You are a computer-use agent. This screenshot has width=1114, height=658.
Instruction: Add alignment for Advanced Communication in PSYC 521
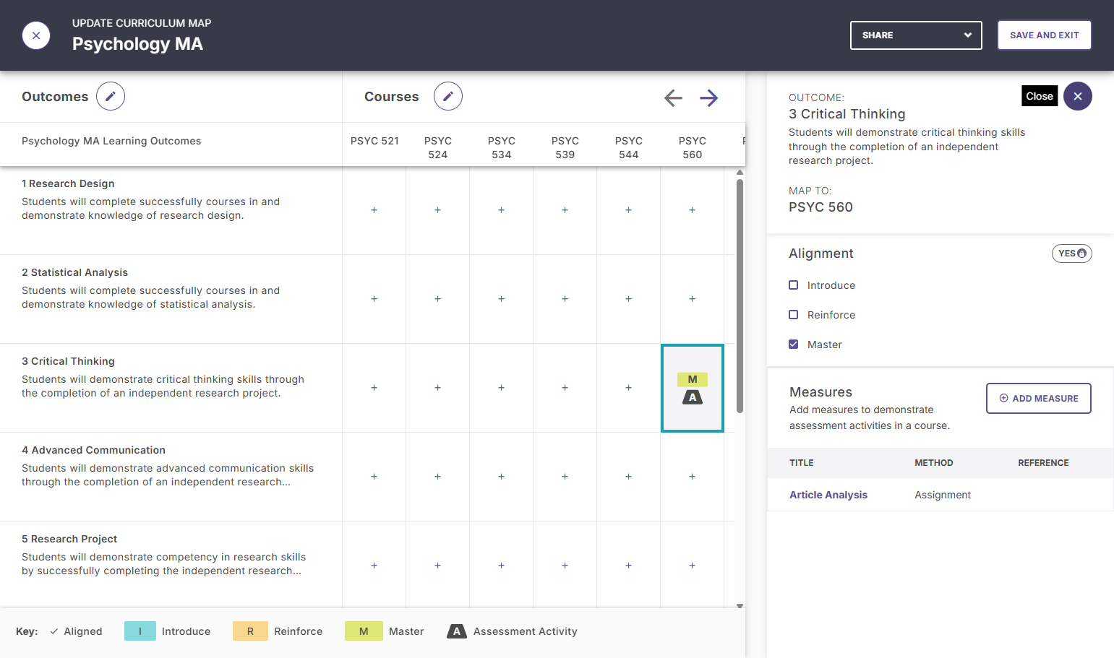[374, 477]
